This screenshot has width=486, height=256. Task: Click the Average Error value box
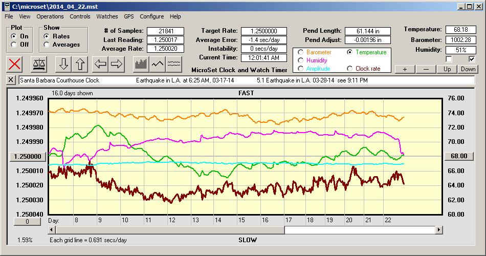click(x=264, y=40)
